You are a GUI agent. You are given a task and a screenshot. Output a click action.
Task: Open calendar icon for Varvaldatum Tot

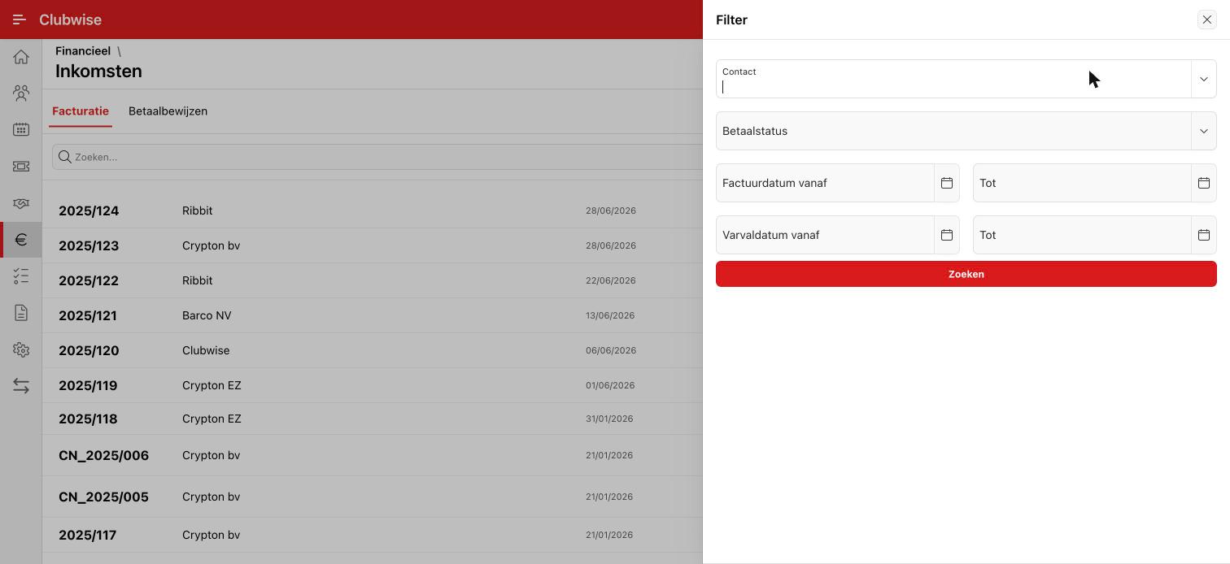point(1204,235)
